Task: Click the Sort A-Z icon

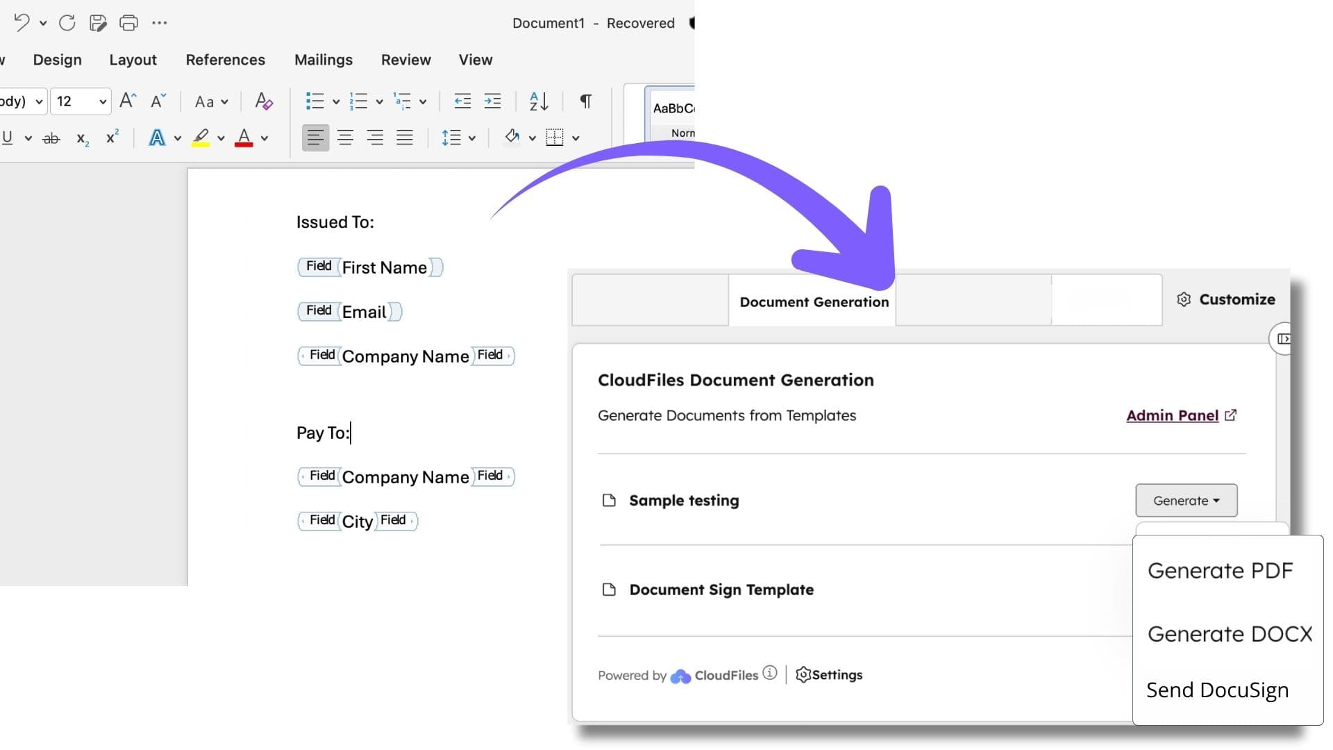Action: [x=538, y=101]
